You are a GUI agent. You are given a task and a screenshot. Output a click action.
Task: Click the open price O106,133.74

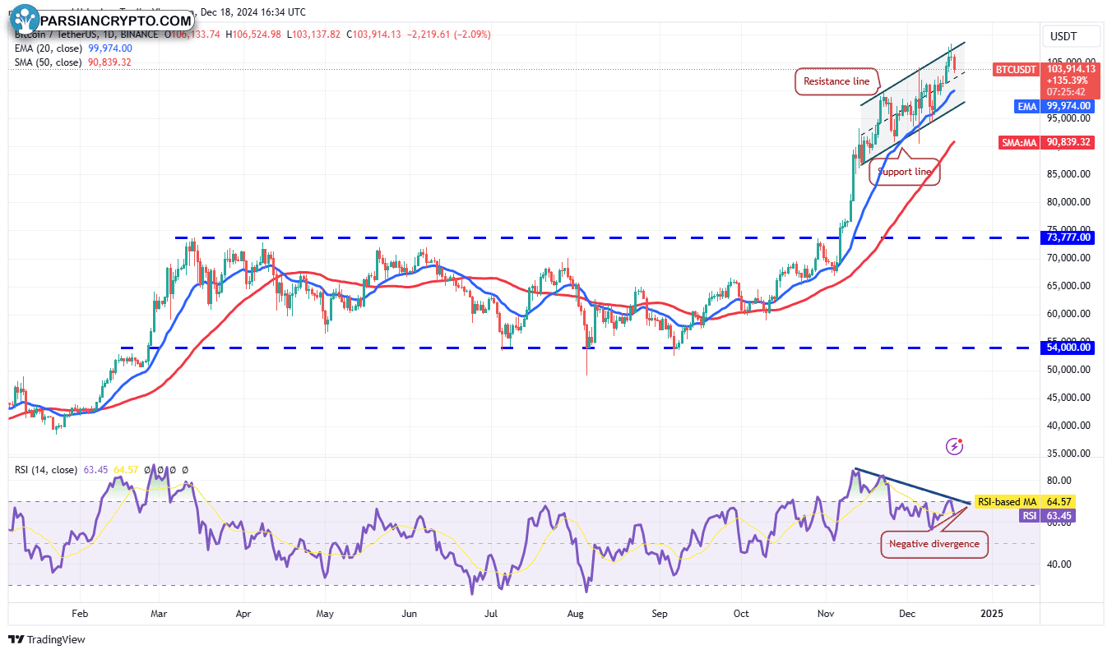click(x=192, y=35)
